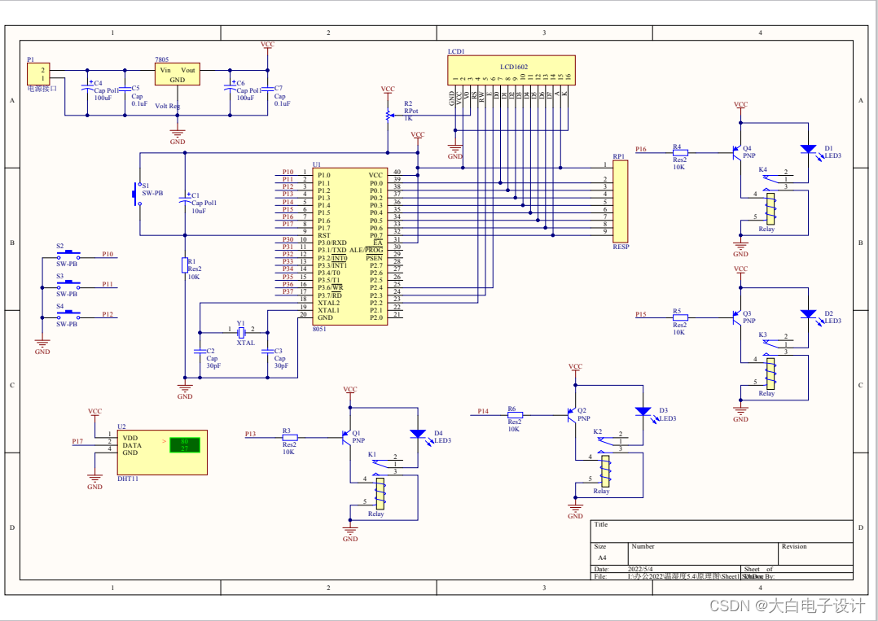Click the U1 8051 microcontroller body

(349, 246)
